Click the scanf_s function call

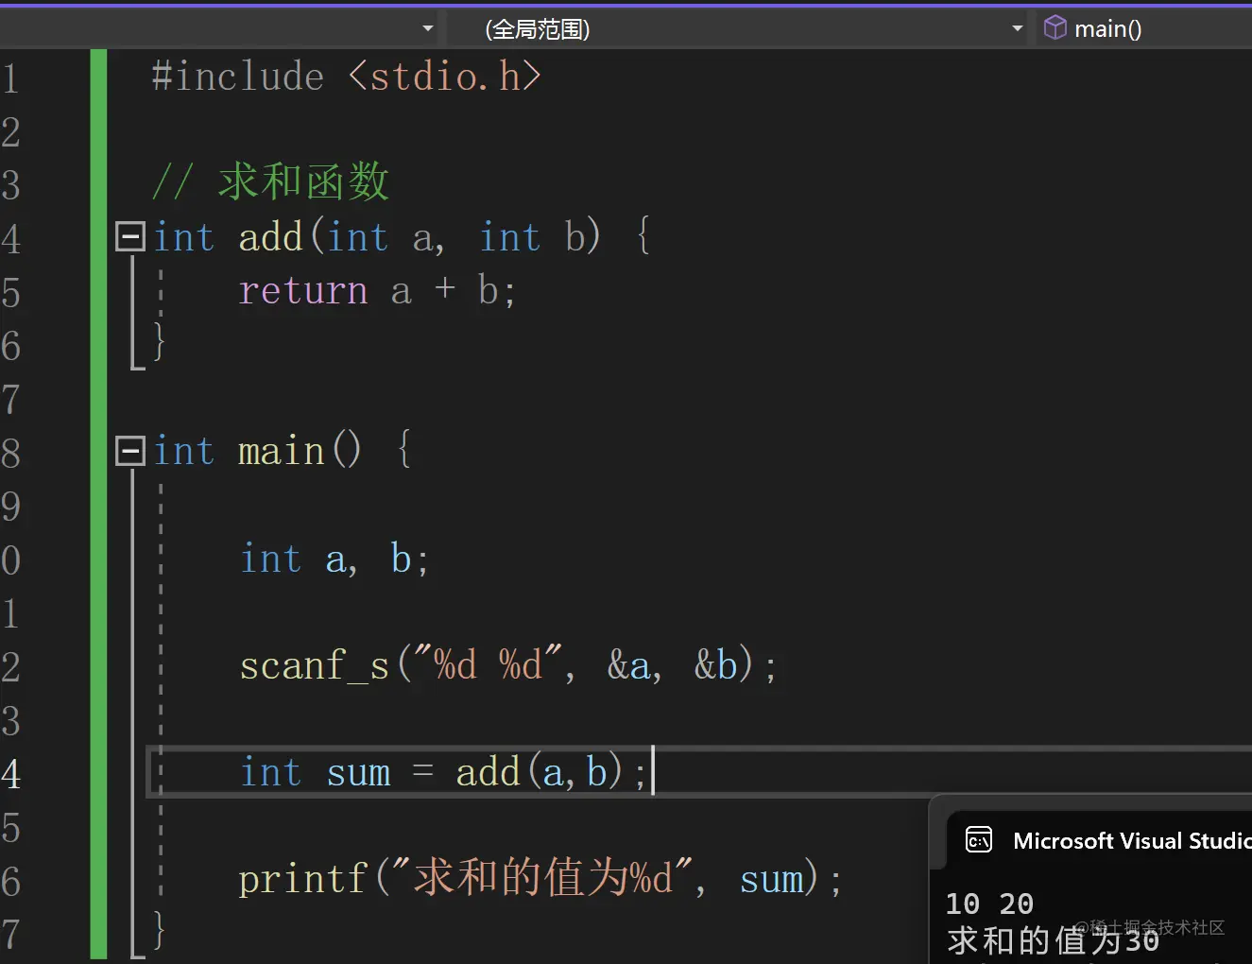315,665
